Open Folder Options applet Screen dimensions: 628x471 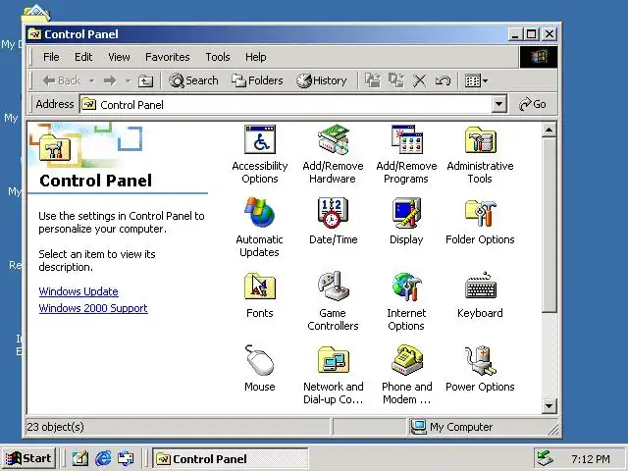point(480,221)
